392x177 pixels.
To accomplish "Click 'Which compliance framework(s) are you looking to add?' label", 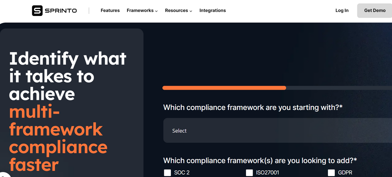I will coord(260,160).
